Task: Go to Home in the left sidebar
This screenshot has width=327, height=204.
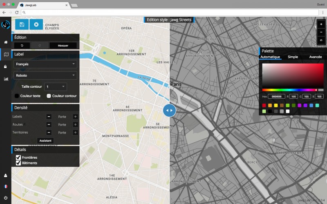Action: (6, 42)
